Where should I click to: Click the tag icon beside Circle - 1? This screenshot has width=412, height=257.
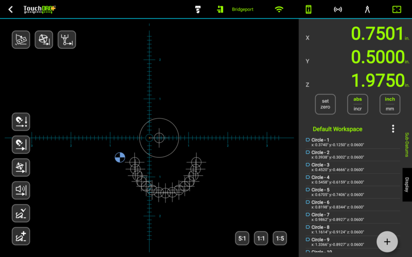[x=307, y=140]
